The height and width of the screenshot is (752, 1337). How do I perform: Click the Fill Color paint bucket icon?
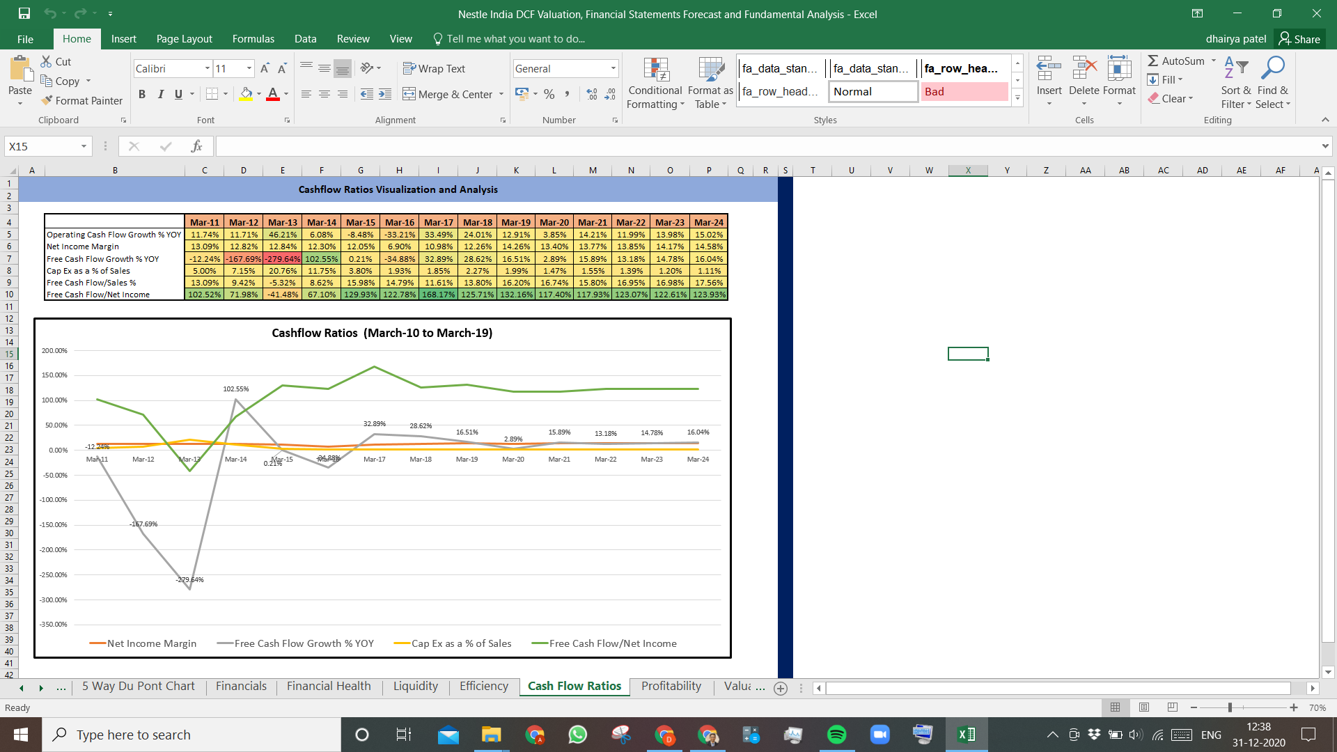point(247,94)
